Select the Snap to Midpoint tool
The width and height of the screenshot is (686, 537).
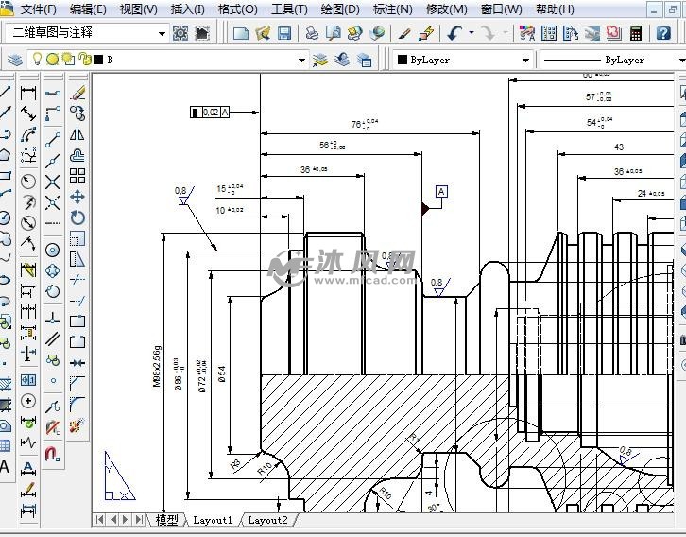coord(53,161)
